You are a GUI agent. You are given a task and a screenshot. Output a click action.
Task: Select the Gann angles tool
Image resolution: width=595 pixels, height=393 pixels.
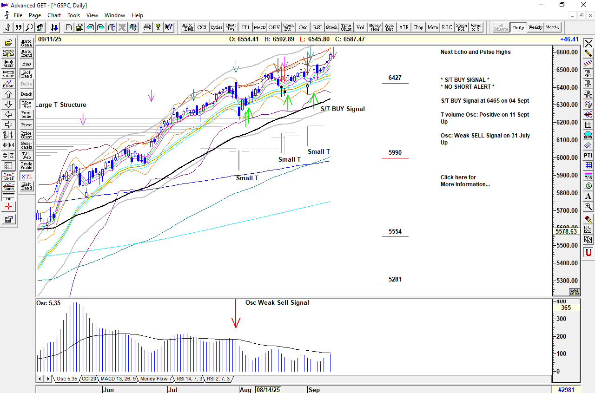(x=8, y=187)
